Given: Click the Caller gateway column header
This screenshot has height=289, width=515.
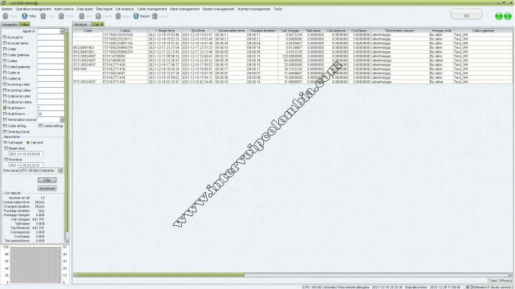Looking at the screenshot, I should click(x=483, y=31).
